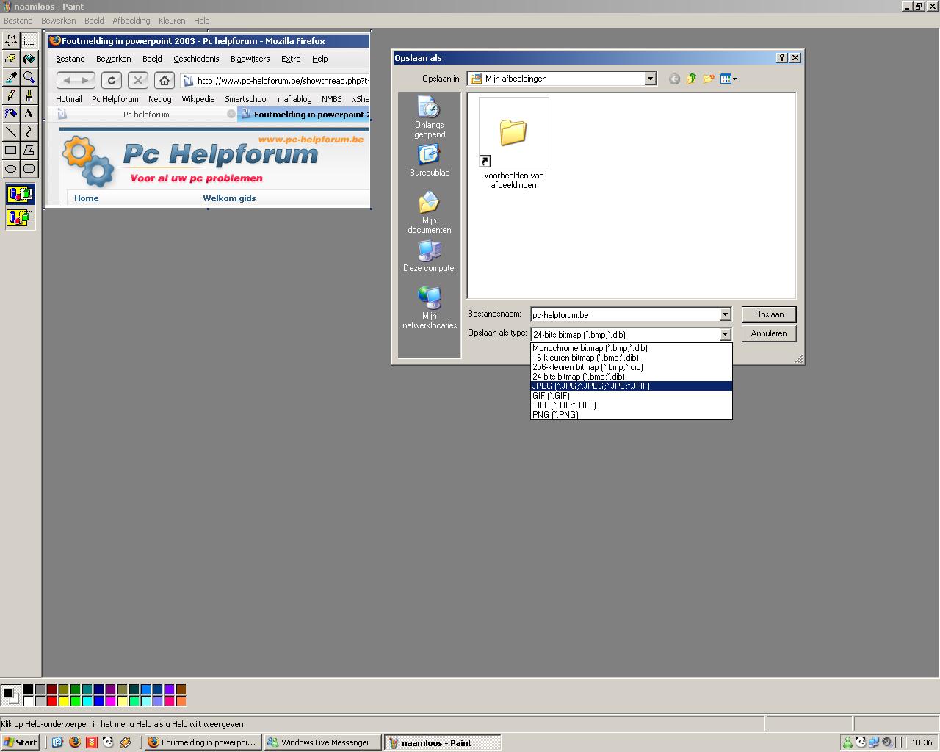Select JPEG file type option
Image resolution: width=940 pixels, height=752 pixels.
click(631, 386)
